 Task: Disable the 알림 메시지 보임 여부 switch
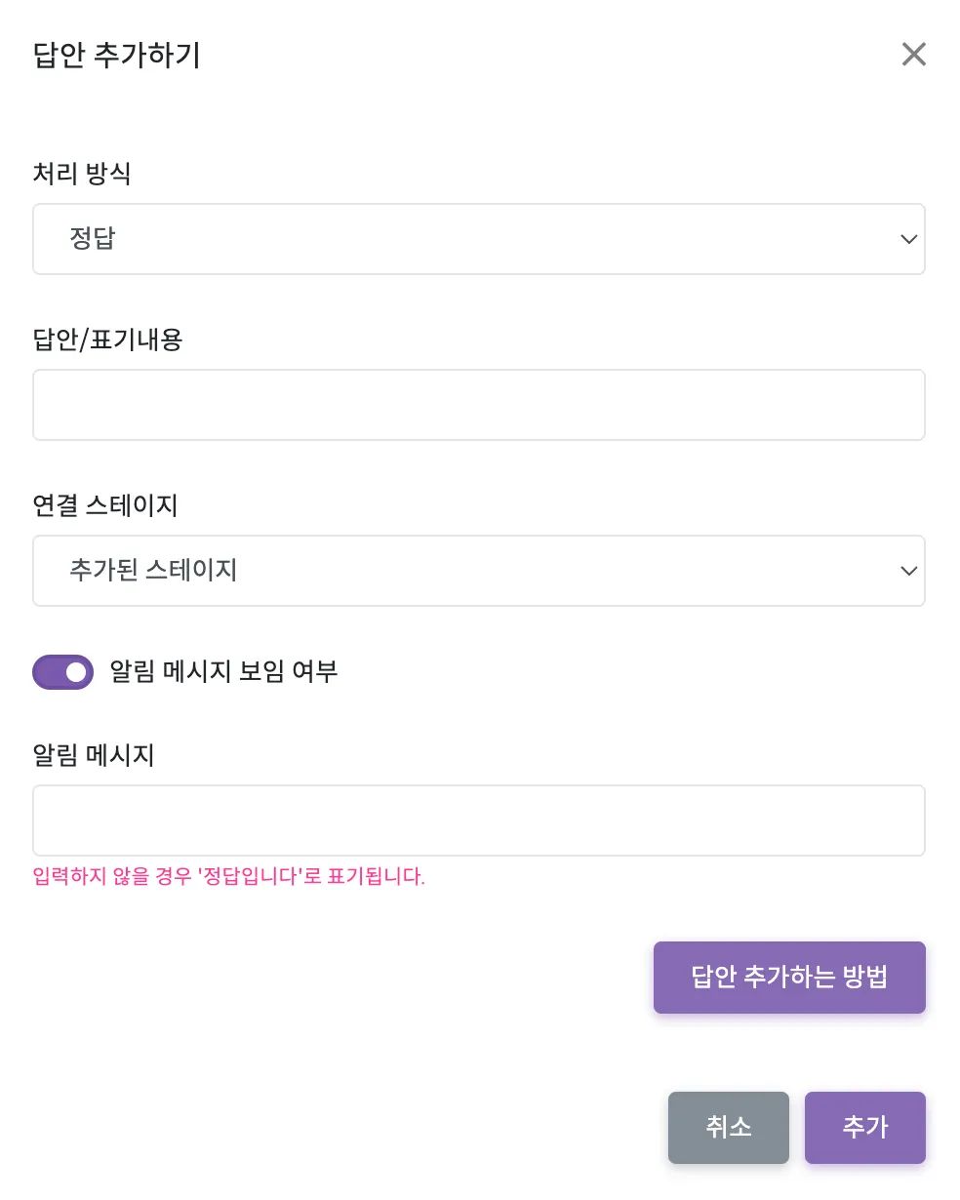pyautogui.click(x=63, y=672)
